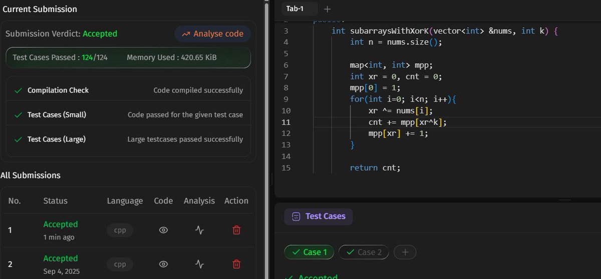Click the Analyse code button
Image resolution: width=601 pixels, height=279 pixels.
[x=212, y=34]
